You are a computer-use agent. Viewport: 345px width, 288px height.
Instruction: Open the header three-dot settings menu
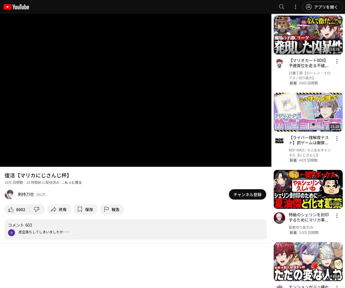pos(296,7)
